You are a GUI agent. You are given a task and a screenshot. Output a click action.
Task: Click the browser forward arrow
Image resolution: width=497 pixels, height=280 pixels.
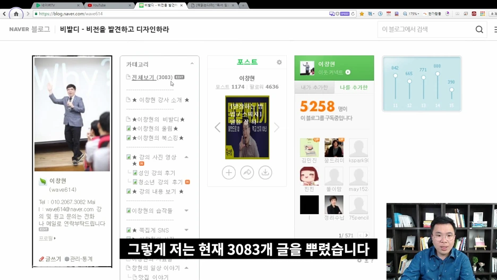click(x=28, y=14)
